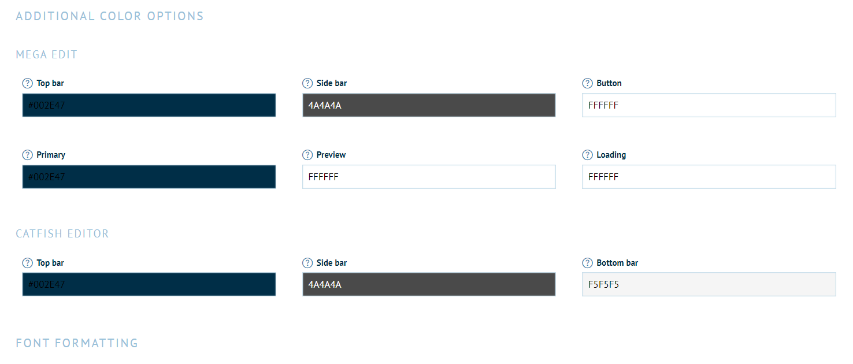
Task: Select Catfish Editor Side bar color field
Action: (x=429, y=284)
